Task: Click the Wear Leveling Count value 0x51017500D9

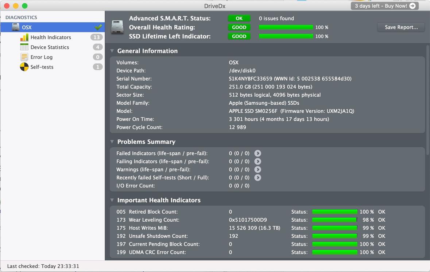Action: pos(248,219)
